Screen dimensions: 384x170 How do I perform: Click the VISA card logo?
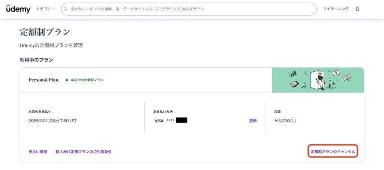click(x=159, y=121)
